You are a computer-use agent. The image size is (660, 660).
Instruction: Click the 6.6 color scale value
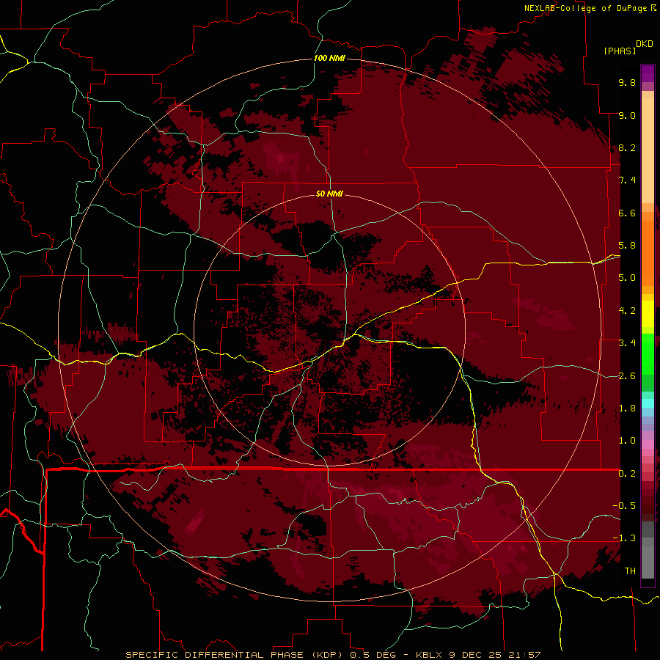click(x=627, y=213)
